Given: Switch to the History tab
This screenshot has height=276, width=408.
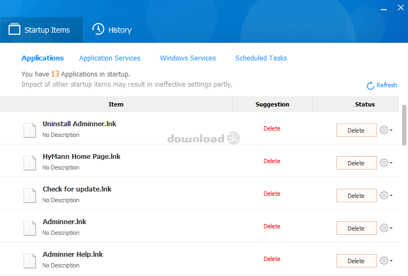Looking at the screenshot, I should (x=112, y=30).
